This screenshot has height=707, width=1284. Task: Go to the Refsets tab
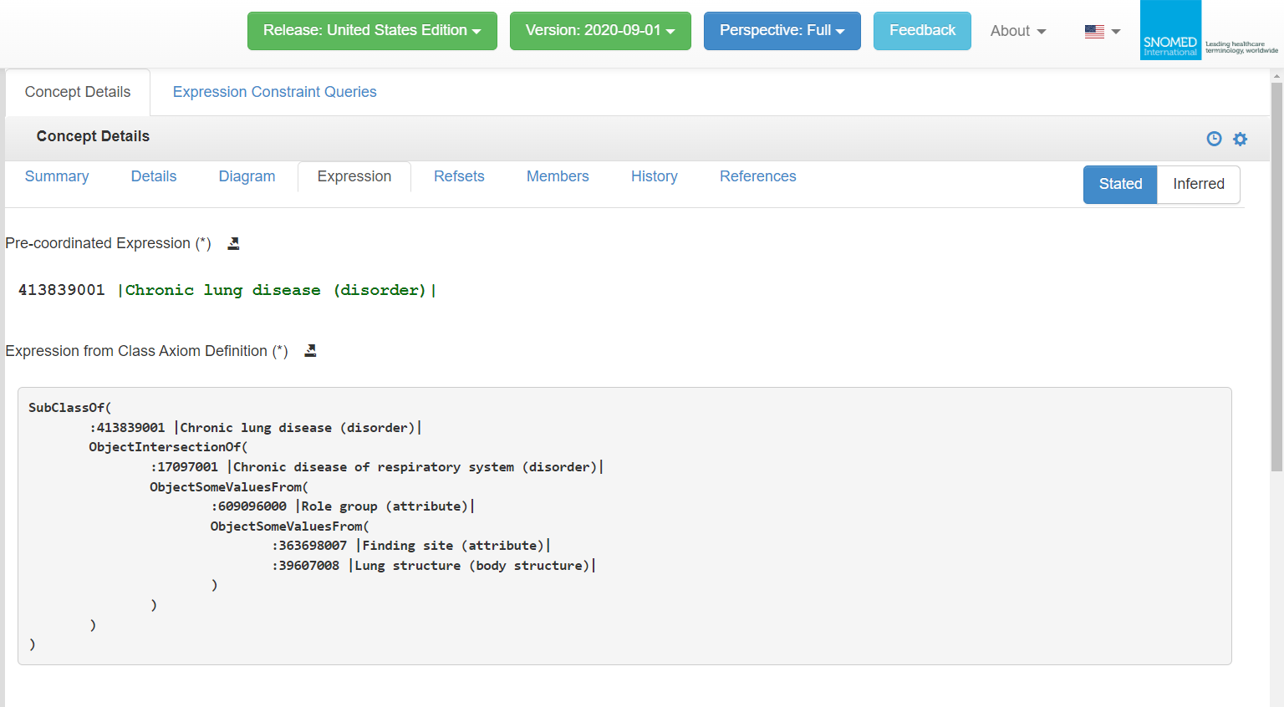pyautogui.click(x=459, y=176)
